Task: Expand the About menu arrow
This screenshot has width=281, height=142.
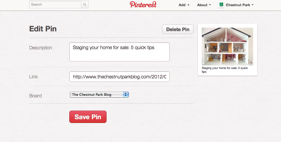Action: (x=210, y=5)
